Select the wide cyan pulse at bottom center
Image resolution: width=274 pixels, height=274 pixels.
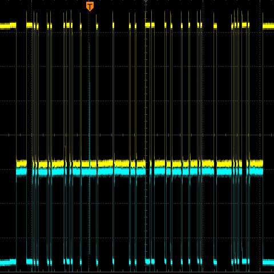point(150,261)
